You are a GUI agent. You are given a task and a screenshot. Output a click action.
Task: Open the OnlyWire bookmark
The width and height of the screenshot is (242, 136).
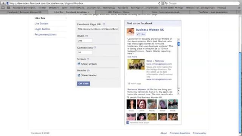[54, 8]
